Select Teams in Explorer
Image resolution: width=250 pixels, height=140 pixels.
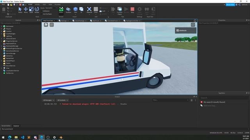point(8,63)
